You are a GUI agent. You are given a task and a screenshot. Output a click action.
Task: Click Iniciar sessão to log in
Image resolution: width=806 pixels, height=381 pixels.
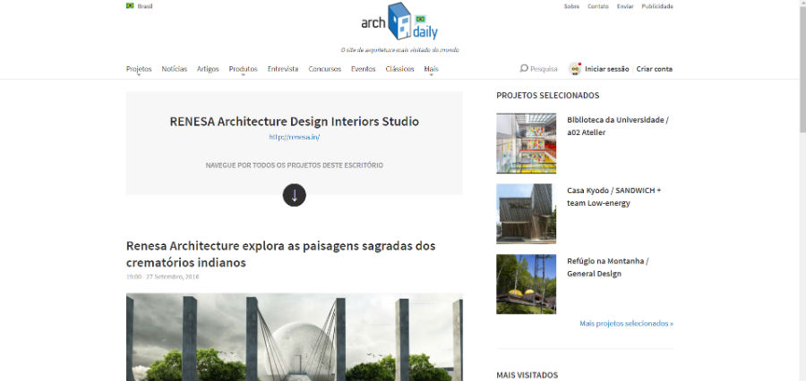click(x=606, y=69)
